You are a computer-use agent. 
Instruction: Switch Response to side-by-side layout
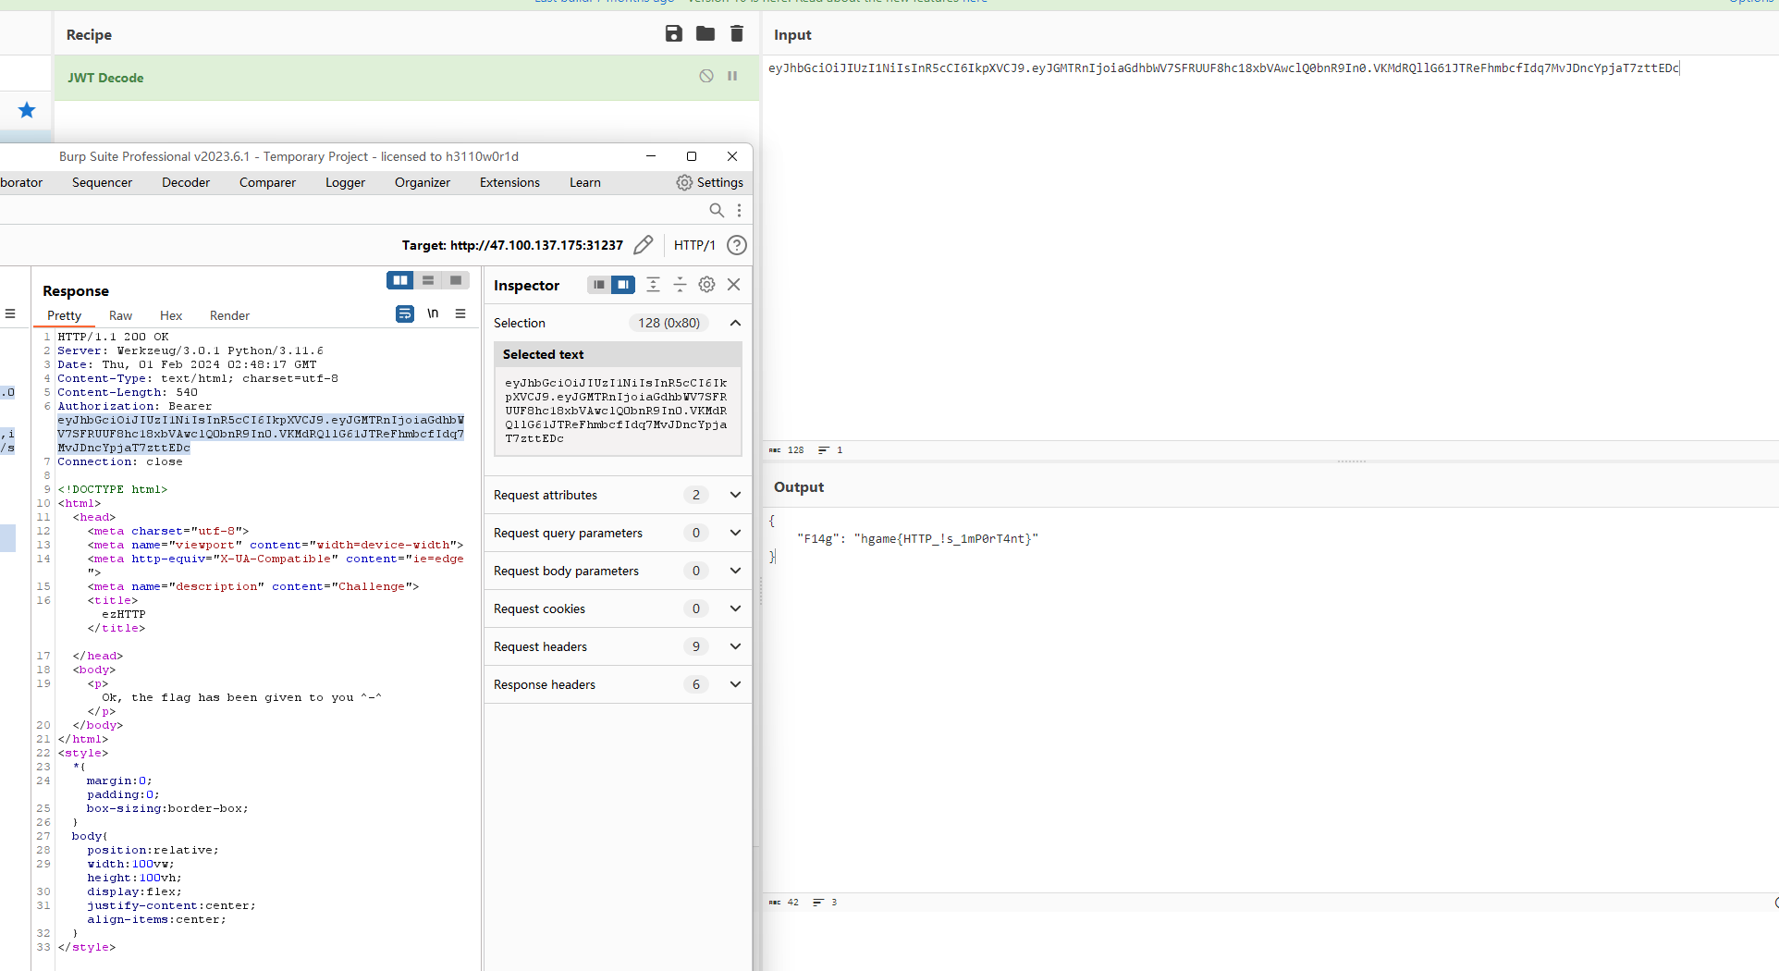pyautogui.click(x=400, y=280)
